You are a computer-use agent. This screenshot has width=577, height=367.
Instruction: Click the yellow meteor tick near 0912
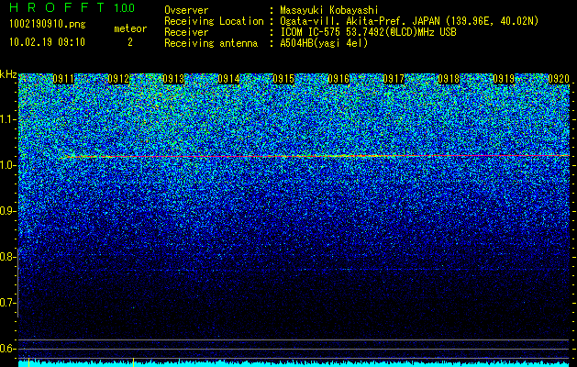(x=133, y=361)
